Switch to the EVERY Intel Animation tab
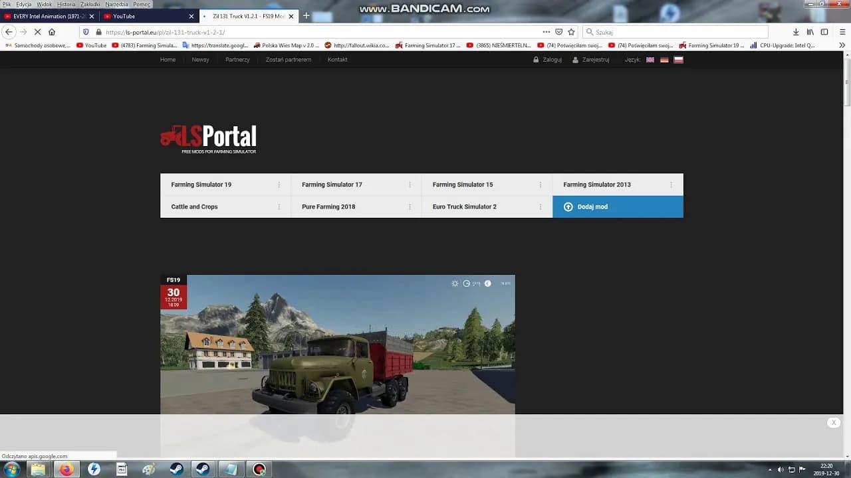This screenshot has width=851, height=478. [45, 16]
